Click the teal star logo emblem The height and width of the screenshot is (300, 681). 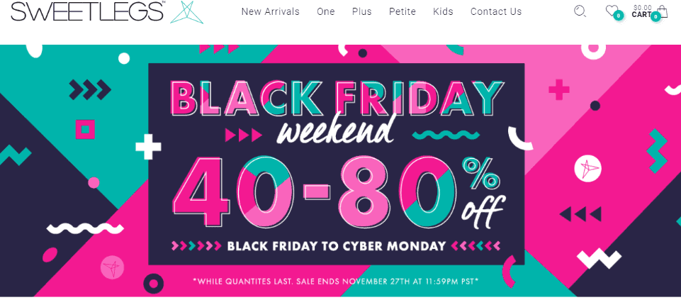(186, 12)
